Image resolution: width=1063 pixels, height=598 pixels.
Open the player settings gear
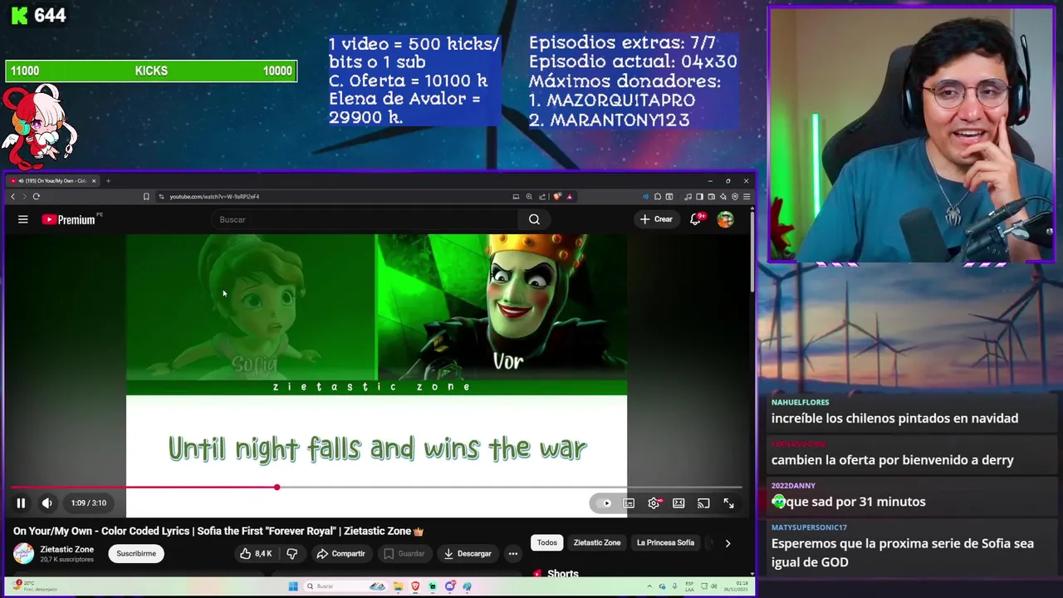click(x=654, y=502)
